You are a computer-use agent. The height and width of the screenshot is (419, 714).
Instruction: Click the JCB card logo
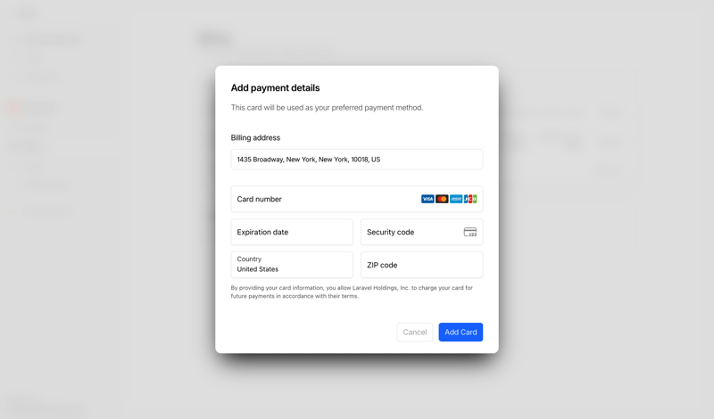(x=470, y=199)
